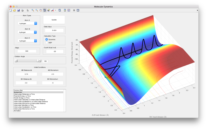207x130 pixels.
Task: Activate the Zoom In magnifier tool
Action: click(33, 10)
